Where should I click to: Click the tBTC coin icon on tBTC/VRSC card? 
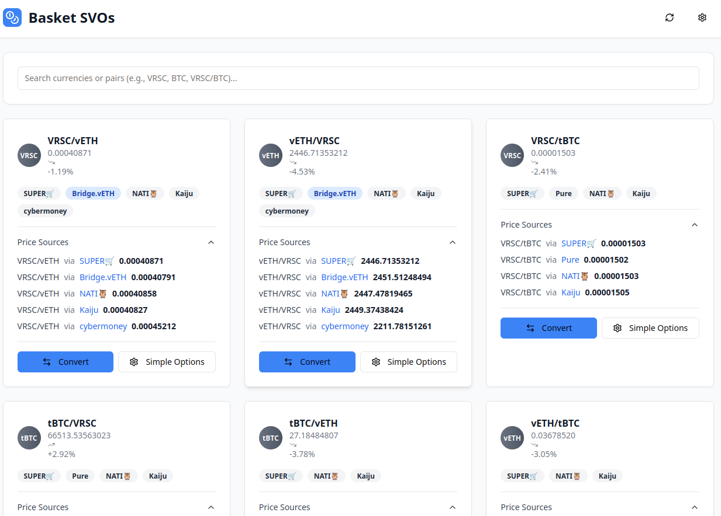tap(29, 437)
